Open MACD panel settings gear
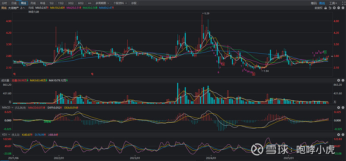The width and height of the screenshot is (346, 161). coord(343,108)
